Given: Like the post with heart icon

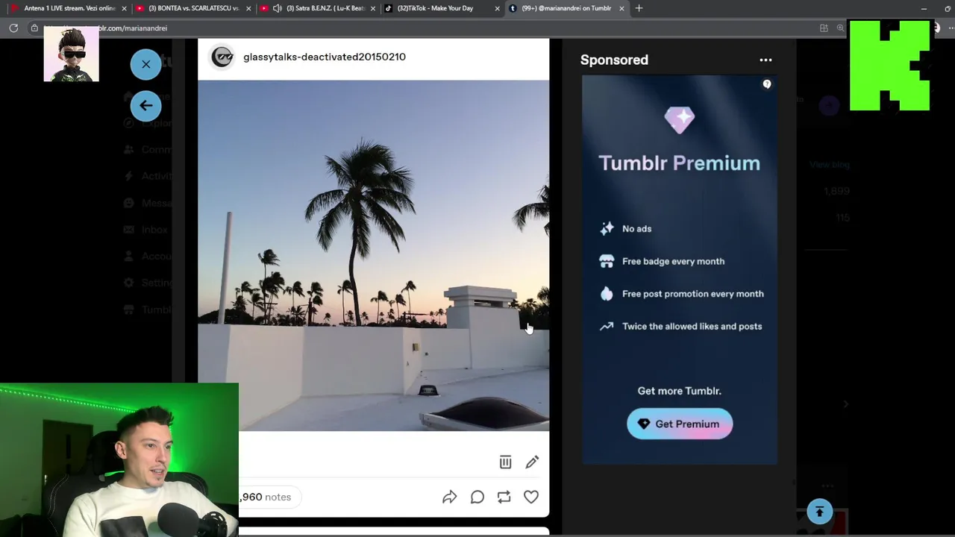Looking at the screenshot, I should click(531, 497).
